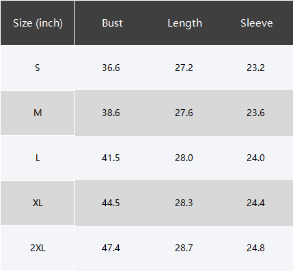The width and height of the screenshot is (293, 271).
Task: Click sleeve value 24.4 for size XL
Action: click(255, 203)
